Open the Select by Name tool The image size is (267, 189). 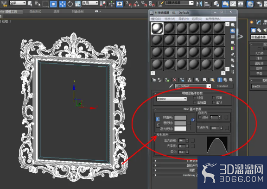(x=38, y=3)
